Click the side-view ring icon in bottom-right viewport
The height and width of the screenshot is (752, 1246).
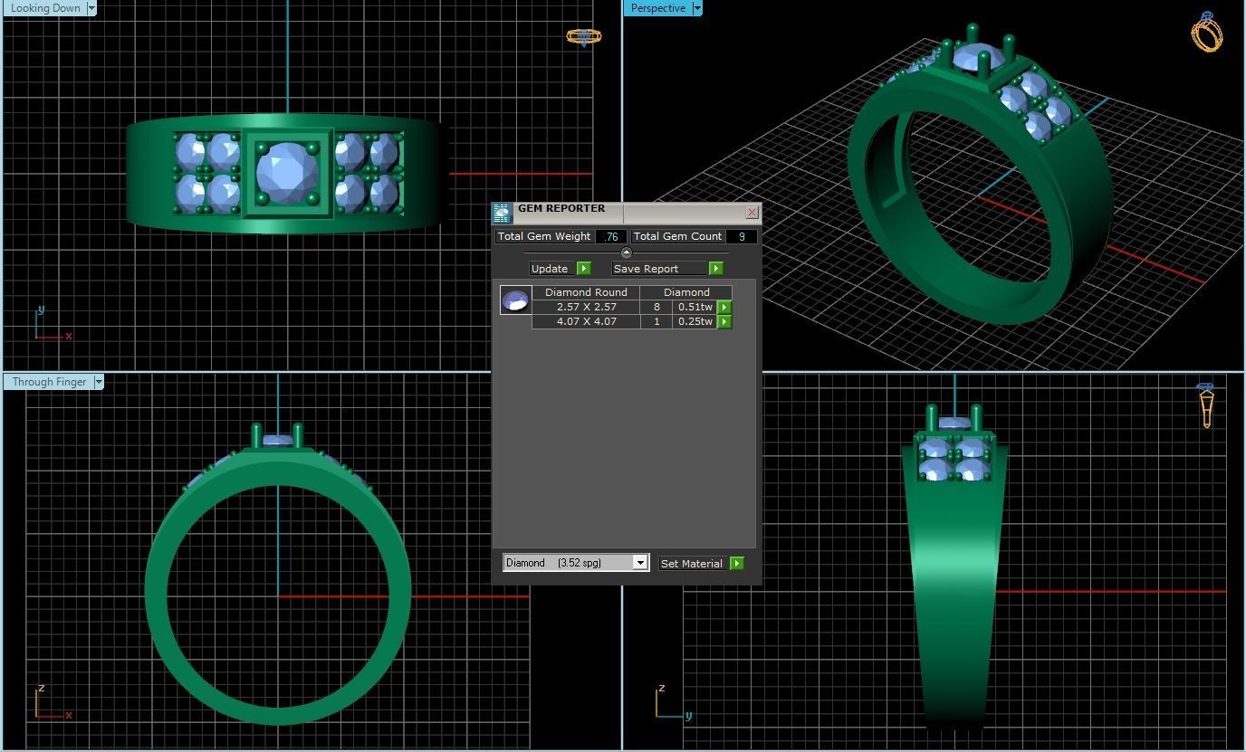coord(1206,405)
